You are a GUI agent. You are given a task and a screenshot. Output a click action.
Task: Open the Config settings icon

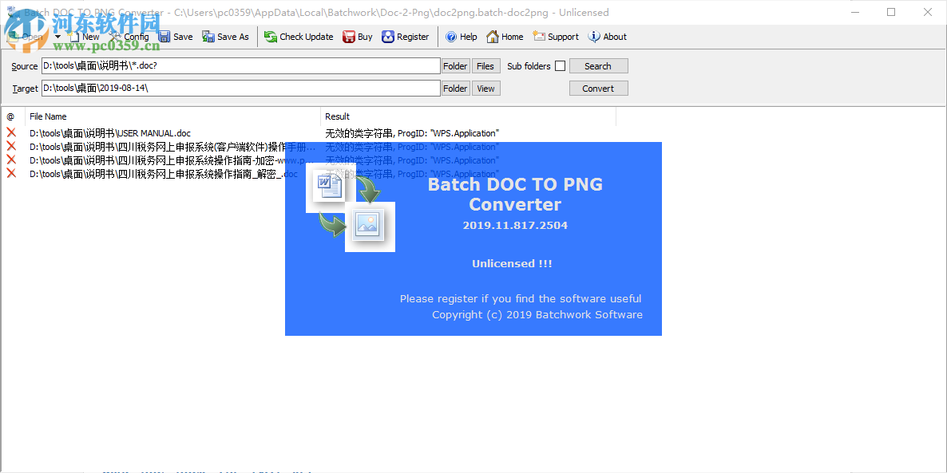coord(114,36)
